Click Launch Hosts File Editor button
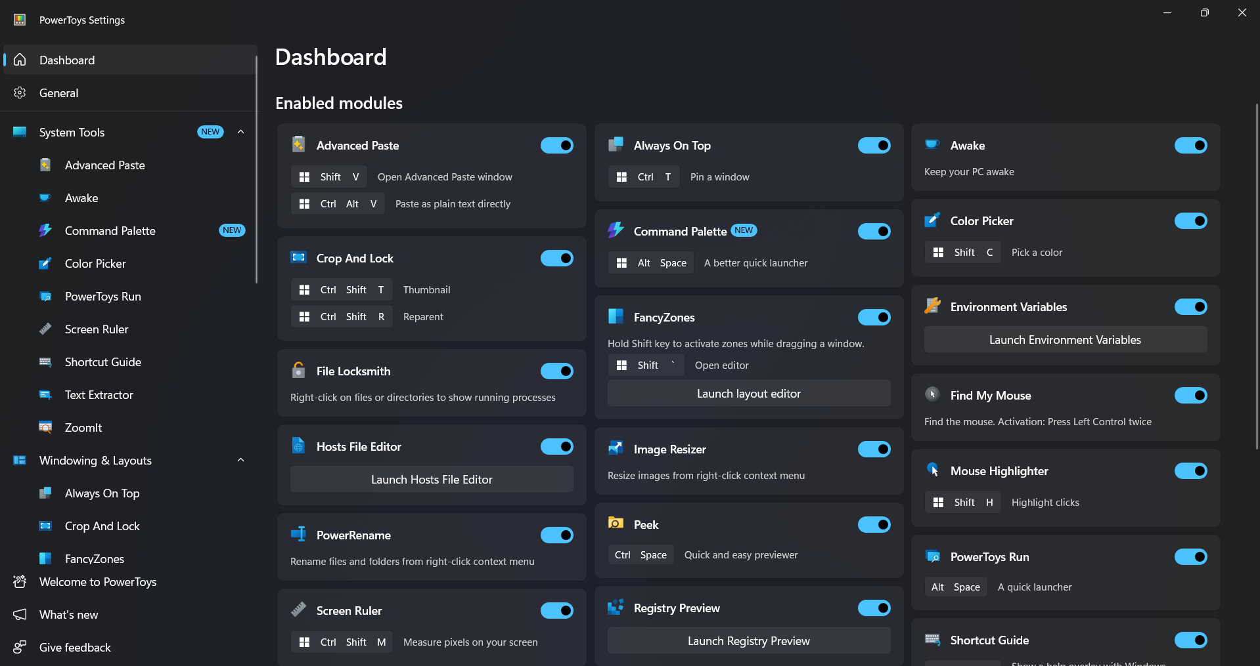 432,480
